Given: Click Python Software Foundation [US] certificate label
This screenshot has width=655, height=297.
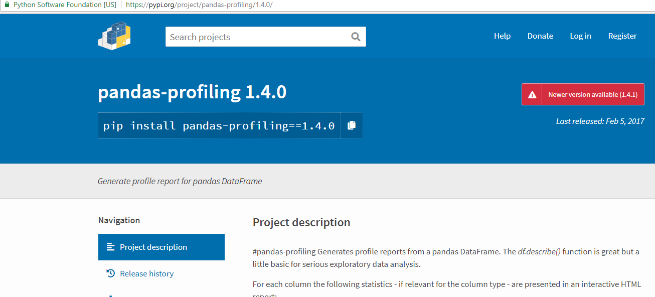Looking at the screenshot, I should pos(65,5).
